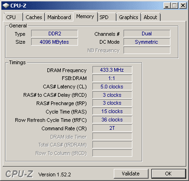
Task: Click the Memory tab
Action: coord(85,16)
